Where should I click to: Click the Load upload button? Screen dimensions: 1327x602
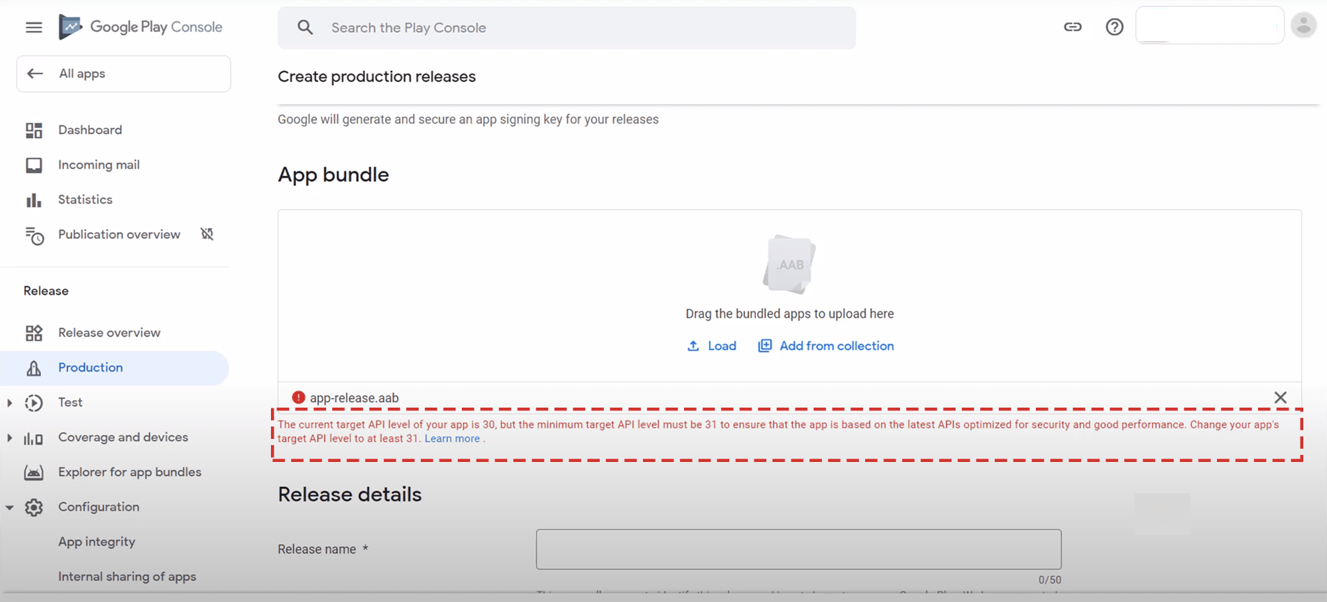(x=712, y=346)
